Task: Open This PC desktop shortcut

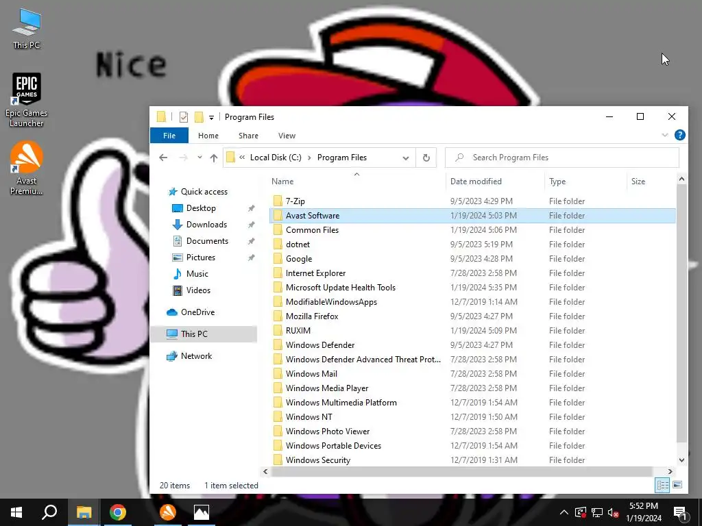Action: (27, 28)
